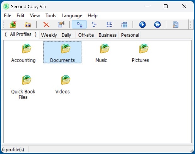Select the Videos profile icon

pos(66,80)
